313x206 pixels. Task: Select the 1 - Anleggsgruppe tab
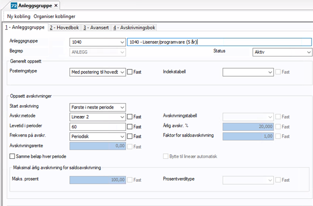tap(25, 27)
